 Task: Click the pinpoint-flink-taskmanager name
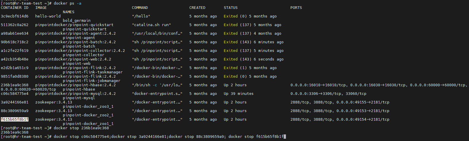(93, 72)
